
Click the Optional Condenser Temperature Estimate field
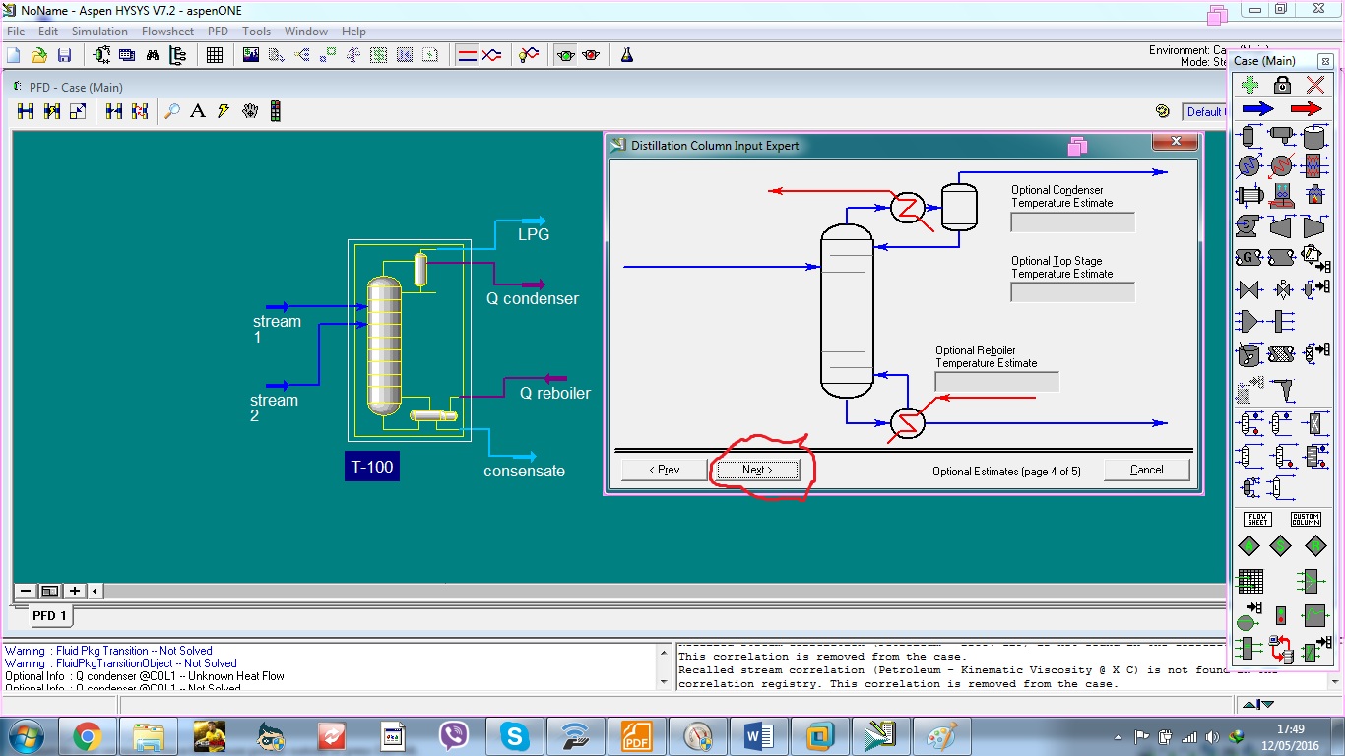[1071, 221]
